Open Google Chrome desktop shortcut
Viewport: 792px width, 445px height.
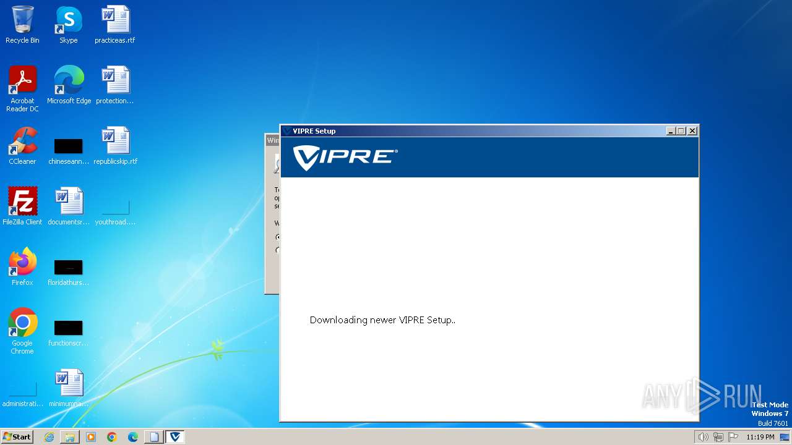point(22,331)
